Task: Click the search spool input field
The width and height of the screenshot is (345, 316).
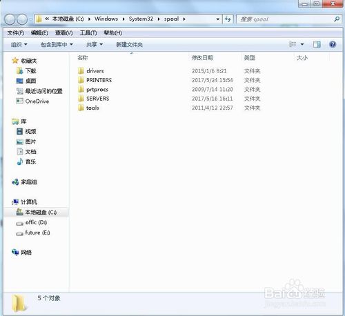Action: [x=285, y=19]
